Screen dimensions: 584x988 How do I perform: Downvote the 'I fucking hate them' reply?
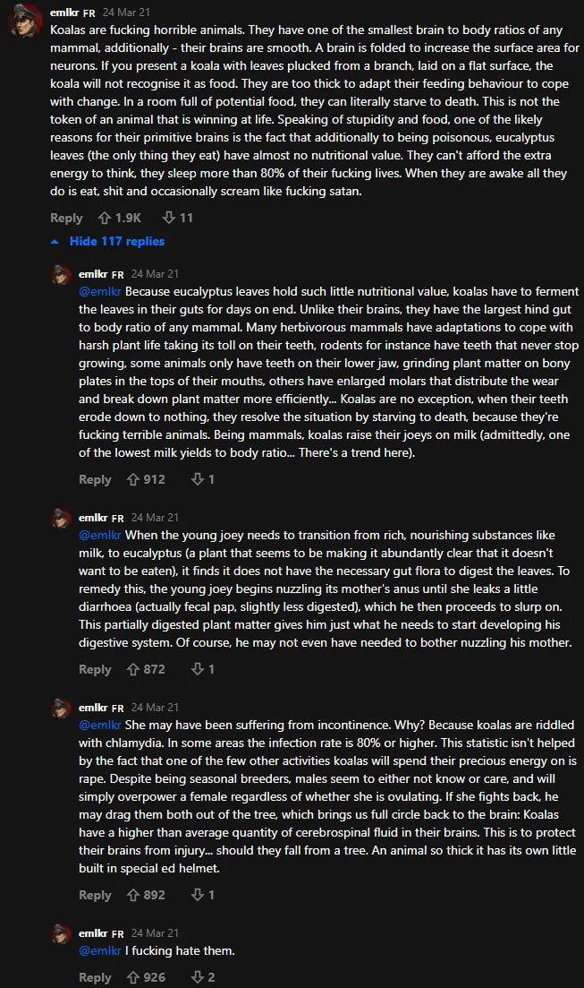(x=197, y=977)
